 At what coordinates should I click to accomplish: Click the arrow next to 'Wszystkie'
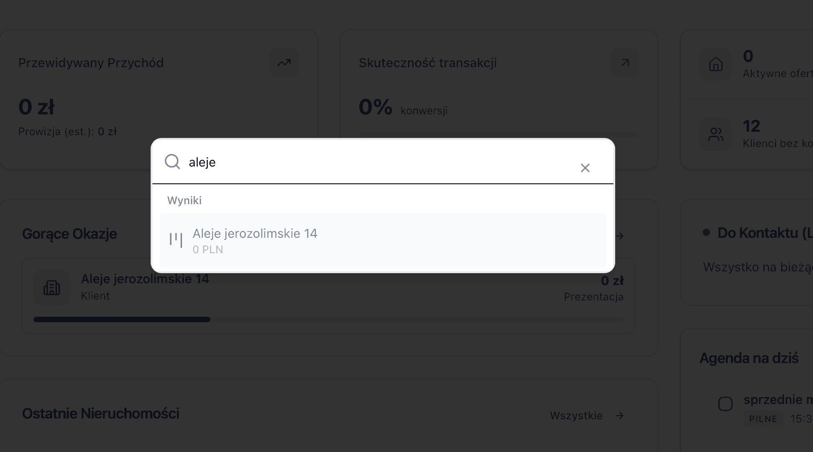(x=620, y=416)
